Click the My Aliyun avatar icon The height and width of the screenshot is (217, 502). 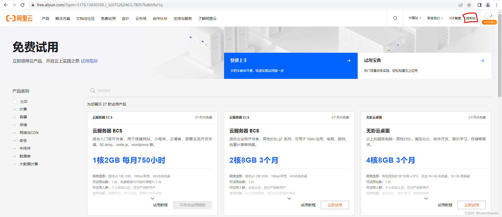[x=489, y=18]
